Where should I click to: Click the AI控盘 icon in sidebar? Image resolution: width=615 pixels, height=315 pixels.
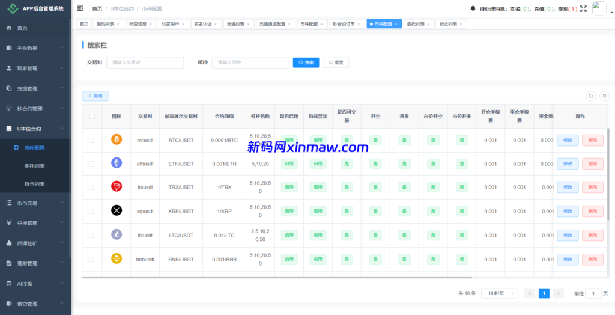pos(9,283)
